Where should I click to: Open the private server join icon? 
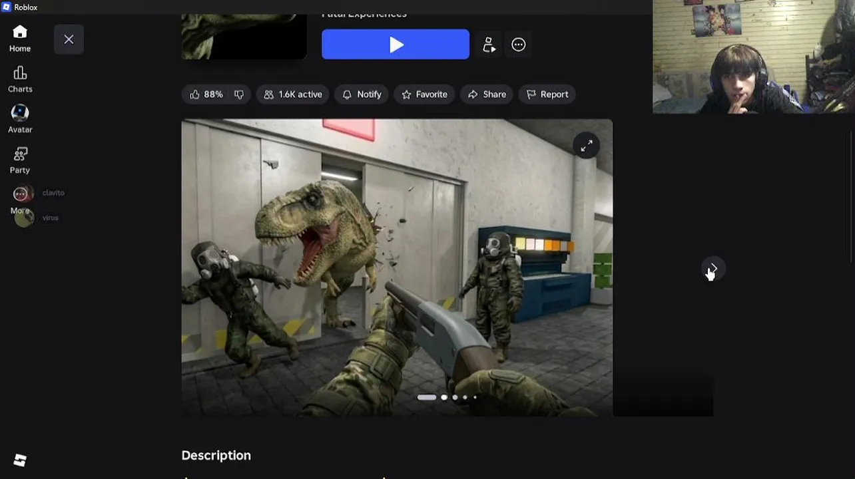(489, 45)
